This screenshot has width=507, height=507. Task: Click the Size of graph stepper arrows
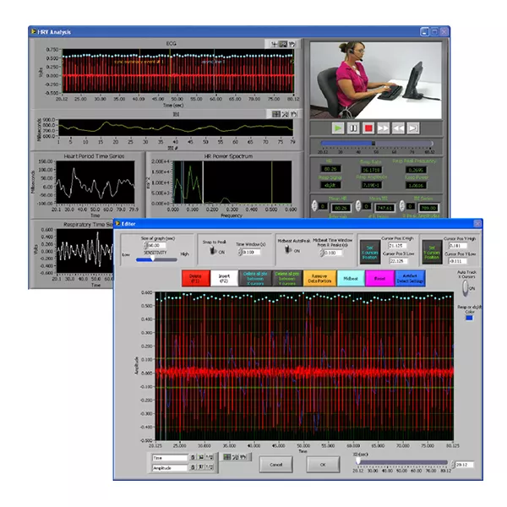[145, 245]
